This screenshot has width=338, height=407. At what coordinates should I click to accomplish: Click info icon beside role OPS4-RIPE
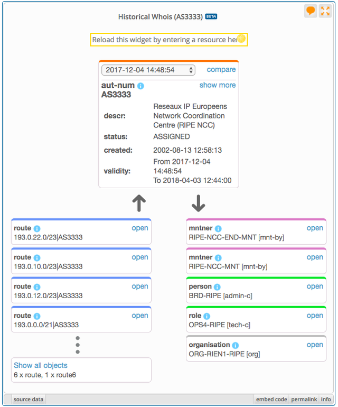click(x=206, y=316)
